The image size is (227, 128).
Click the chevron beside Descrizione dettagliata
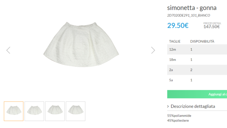click(x=168, y=106)
